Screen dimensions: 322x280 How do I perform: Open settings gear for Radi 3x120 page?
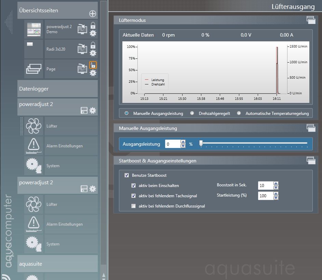point(93,53)
